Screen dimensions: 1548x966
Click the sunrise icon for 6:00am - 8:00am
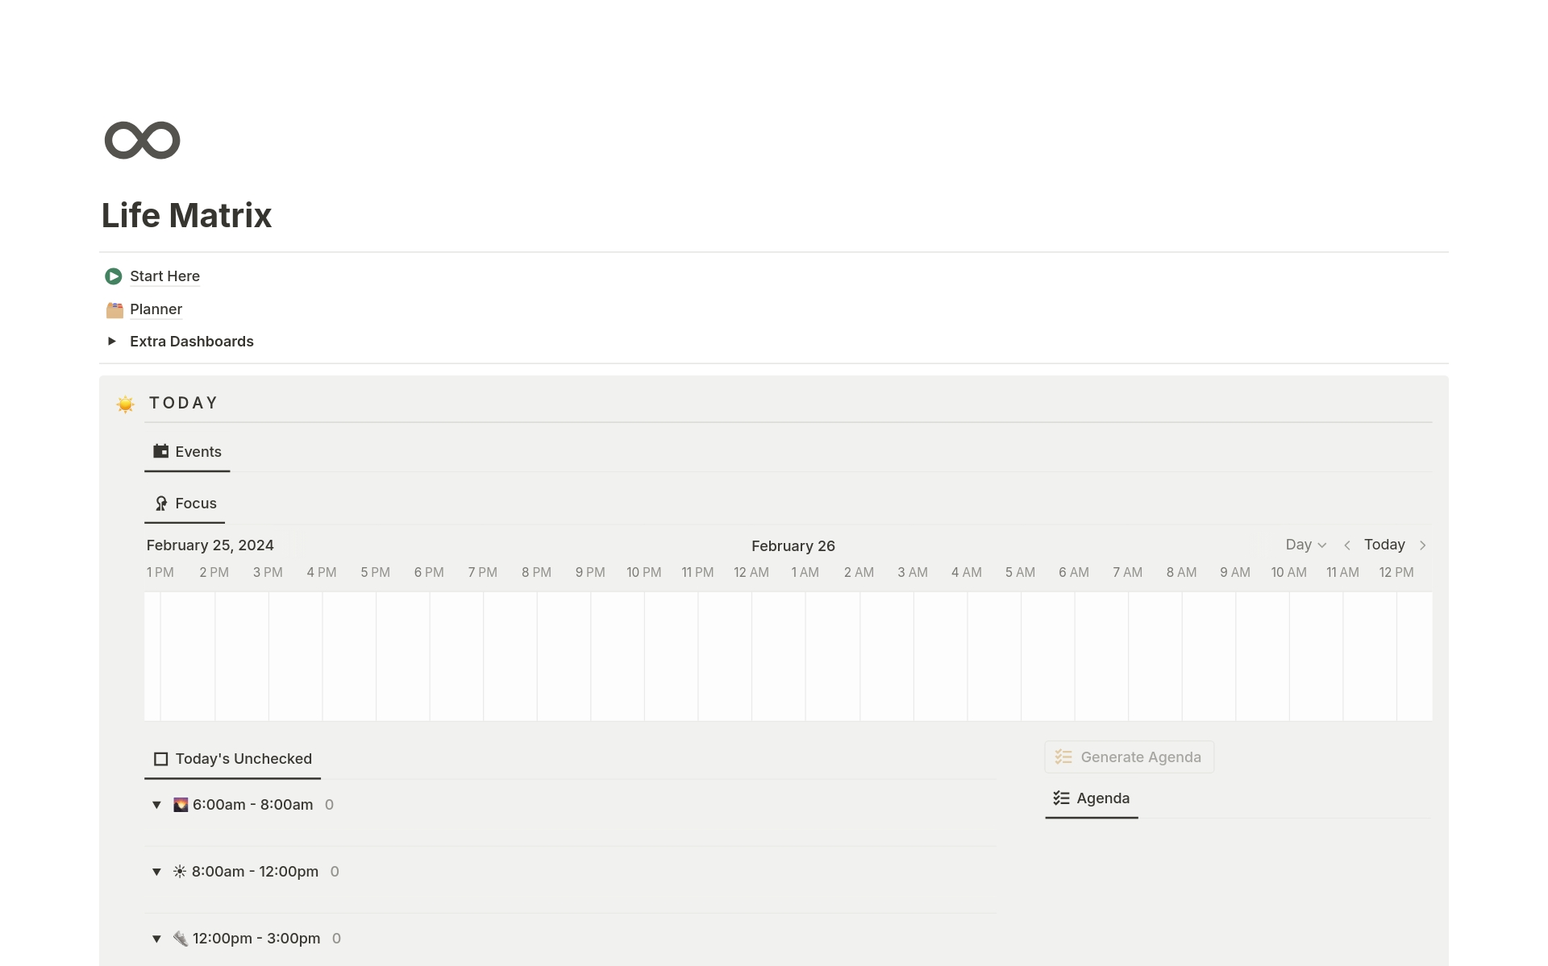point(181,805)
